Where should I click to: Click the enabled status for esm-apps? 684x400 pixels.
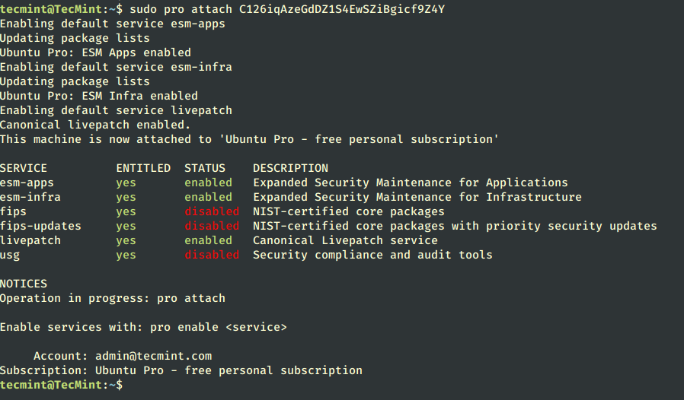point(208,183)
